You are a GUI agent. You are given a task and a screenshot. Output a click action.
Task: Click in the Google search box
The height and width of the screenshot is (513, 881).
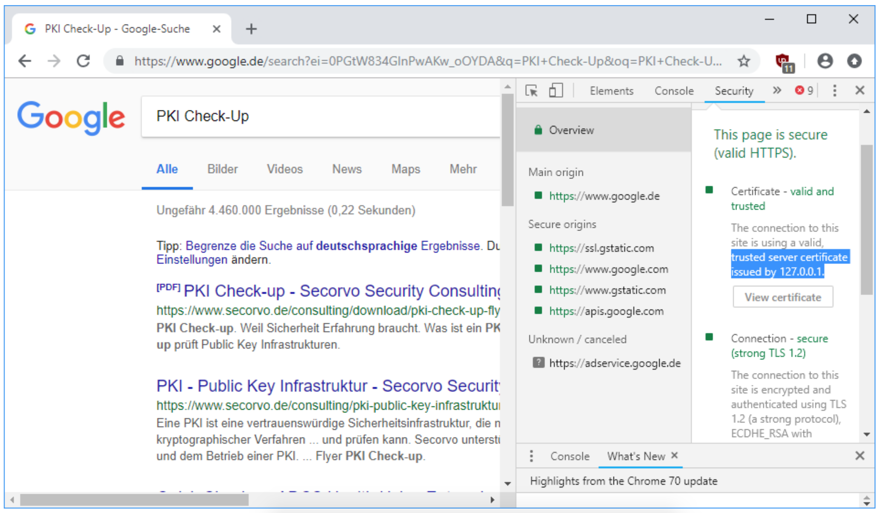tap(315, 116)
